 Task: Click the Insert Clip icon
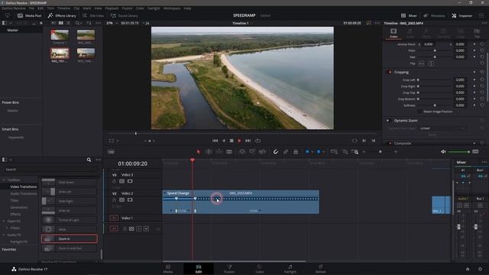[242, 152]
